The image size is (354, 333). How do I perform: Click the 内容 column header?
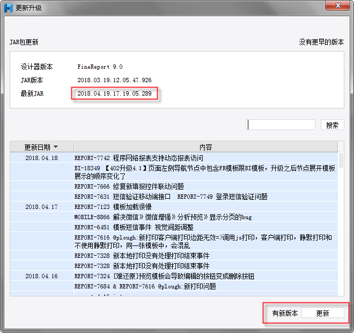[205, 147]
